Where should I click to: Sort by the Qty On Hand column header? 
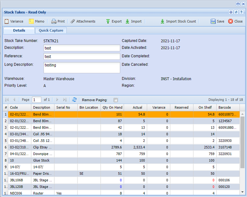(x=112, y=108)
